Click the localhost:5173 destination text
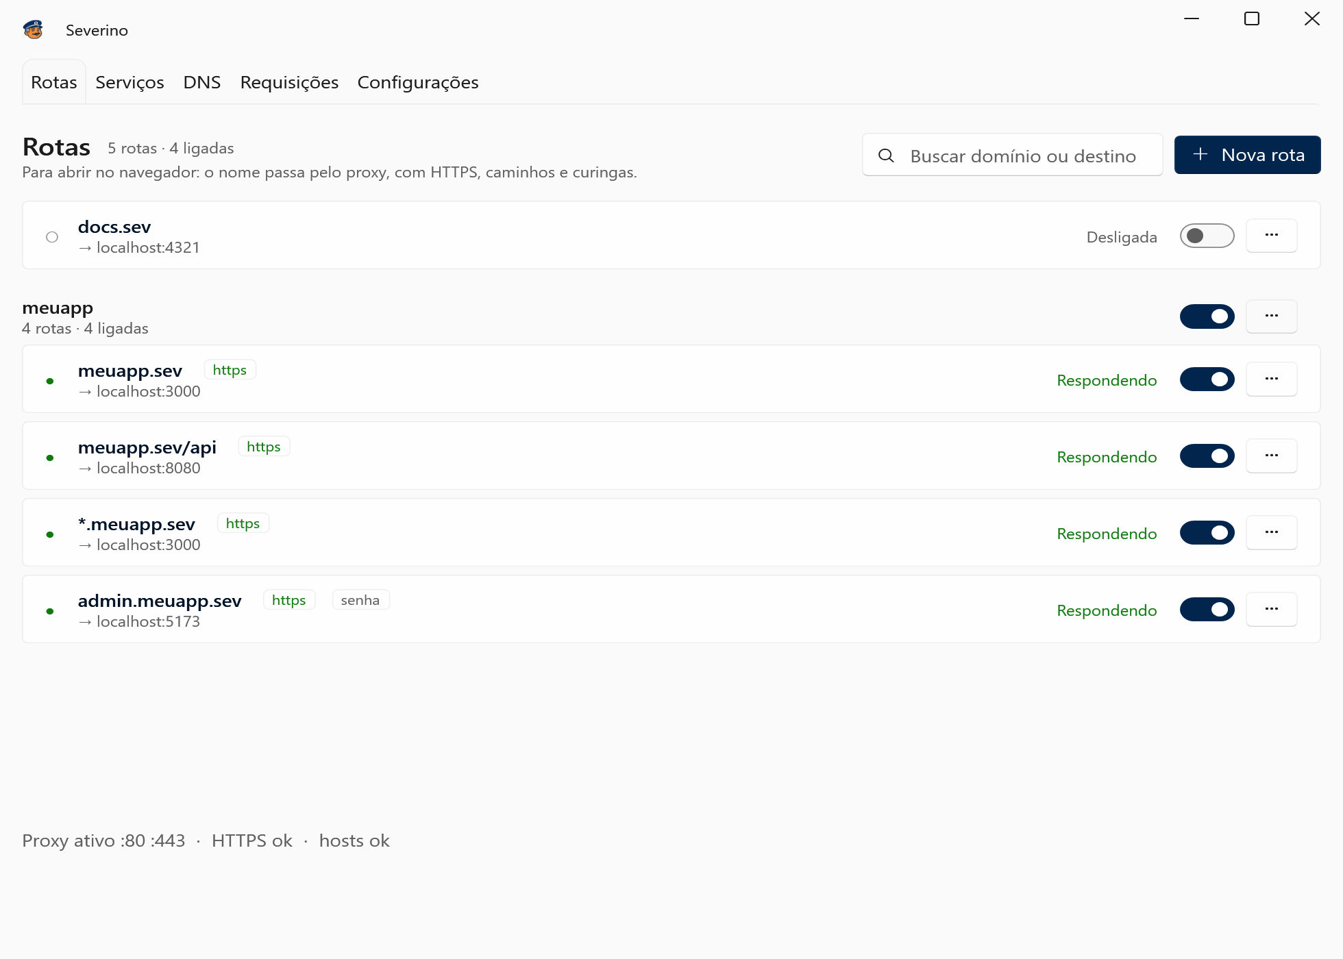The image size is (1343, 959). coord(148,621)
